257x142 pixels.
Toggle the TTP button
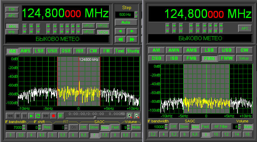pyautogui.click(x=12, y=9)
